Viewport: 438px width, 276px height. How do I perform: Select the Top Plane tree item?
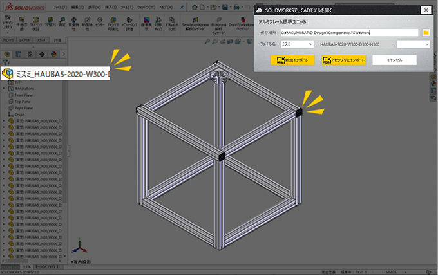pyautogui.click(x=22, y=101)
